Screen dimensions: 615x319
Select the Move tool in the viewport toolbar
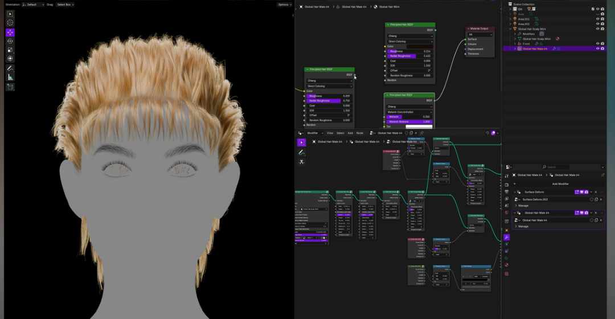click(x=10, y=32)
